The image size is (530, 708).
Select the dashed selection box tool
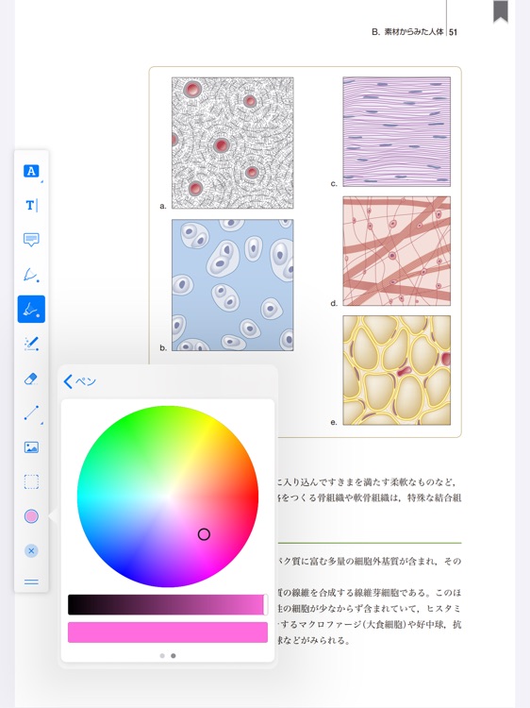tap(31, 481)
